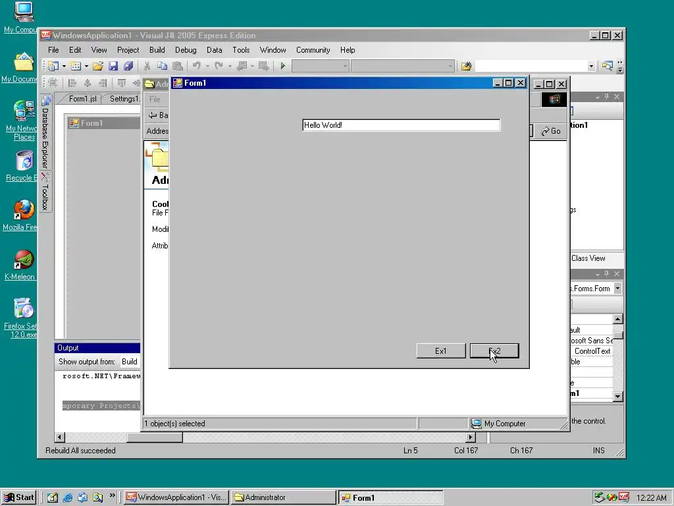This screenshot has height=506, width=674.
Task: Click the Add New Item toolbar icon
Action: [x=76, y=66]
